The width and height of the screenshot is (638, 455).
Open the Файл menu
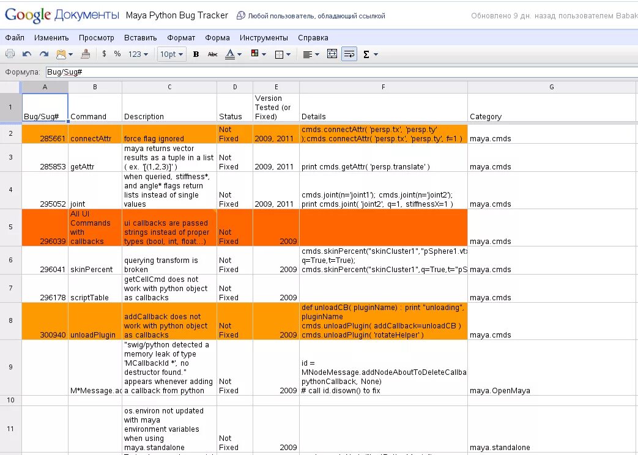click(15, 38)
